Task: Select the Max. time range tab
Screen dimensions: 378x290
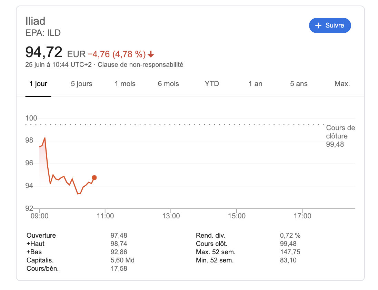Action: (342, 84)
